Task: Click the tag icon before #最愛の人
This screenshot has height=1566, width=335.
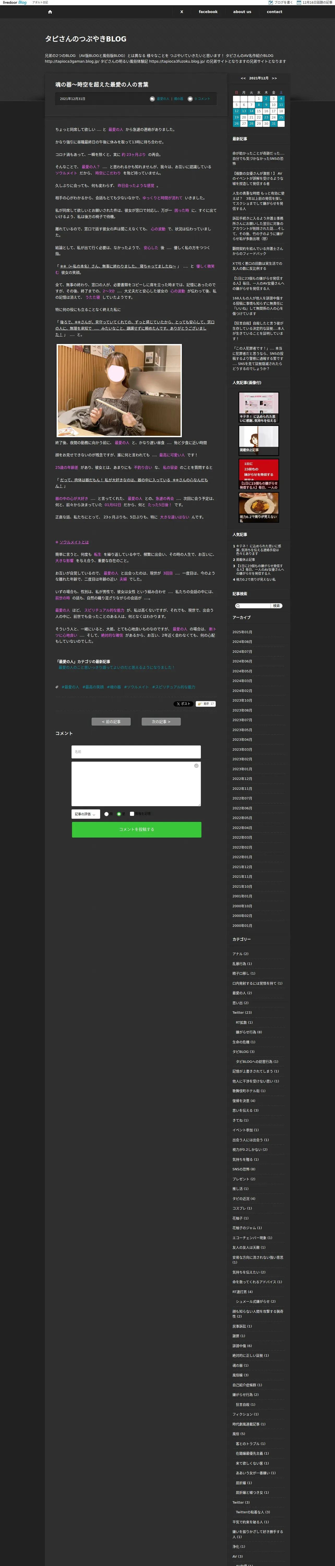Action: (57, 687)
